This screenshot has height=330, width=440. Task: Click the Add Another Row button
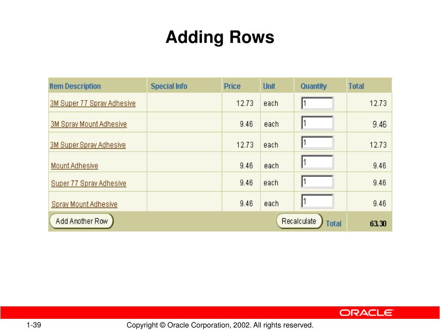[81, 221]
